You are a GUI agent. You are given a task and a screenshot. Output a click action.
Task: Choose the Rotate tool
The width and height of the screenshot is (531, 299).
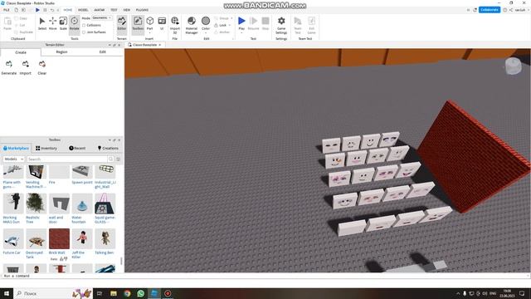(x=74, y=23)
